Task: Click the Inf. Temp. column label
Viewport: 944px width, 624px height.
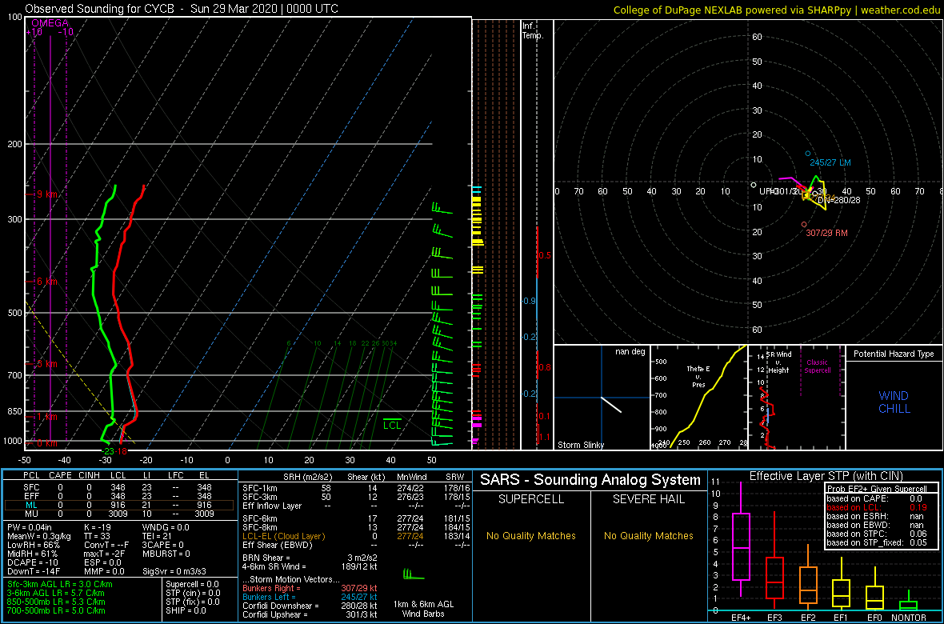Action: click(x=533, y=30)
